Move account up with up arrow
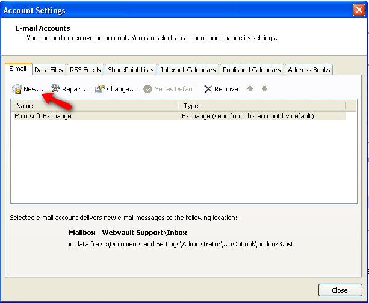 [x=250, y=89]
